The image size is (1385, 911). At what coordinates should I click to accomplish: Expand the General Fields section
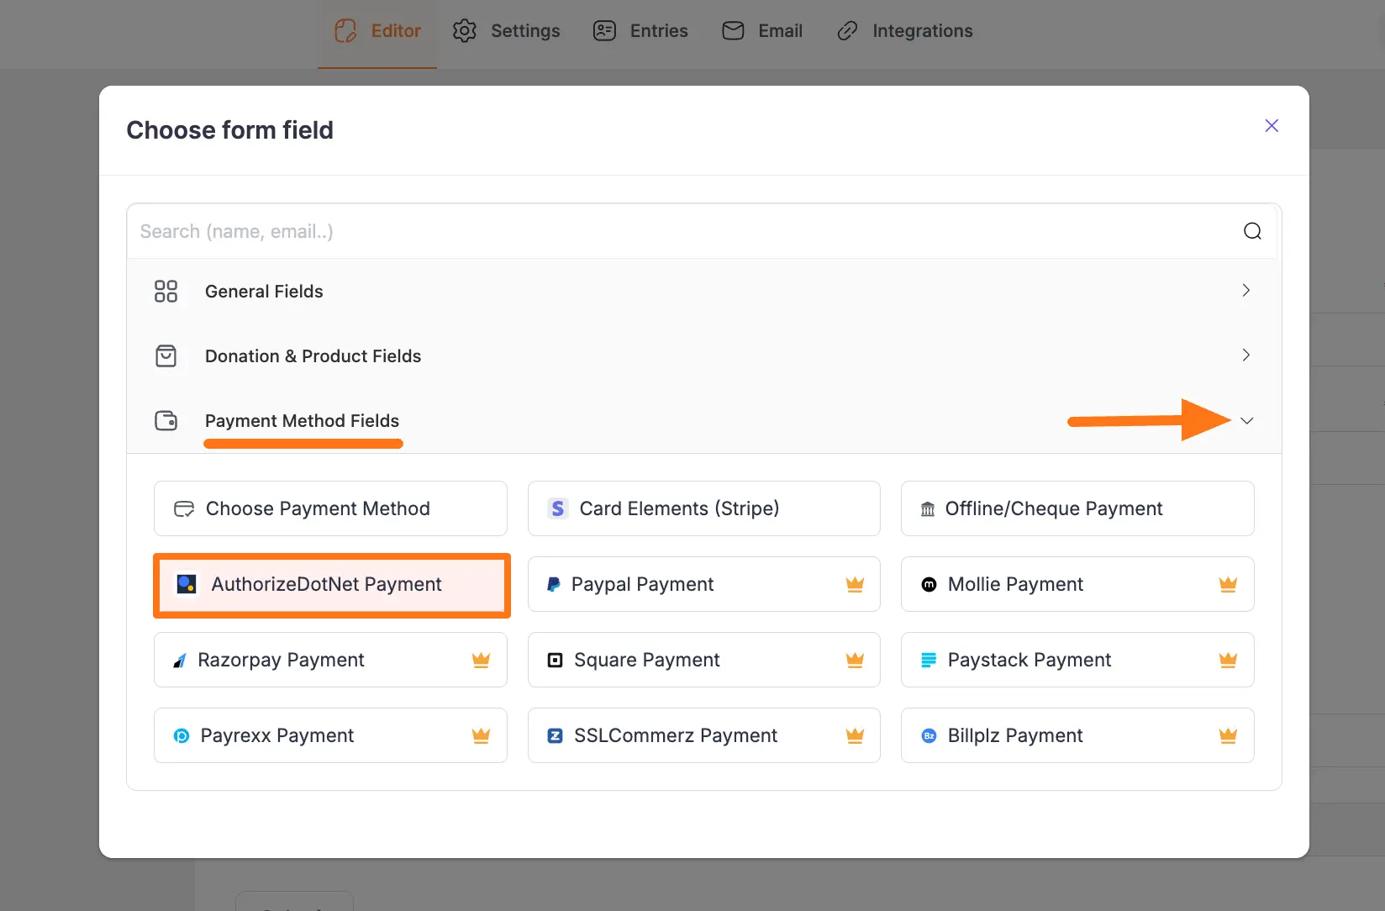tap(1246, 291)
